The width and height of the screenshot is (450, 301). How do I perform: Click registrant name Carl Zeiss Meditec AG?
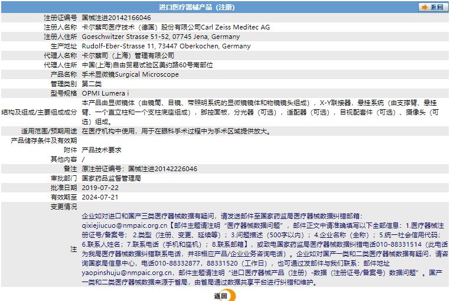coord(235,27)
